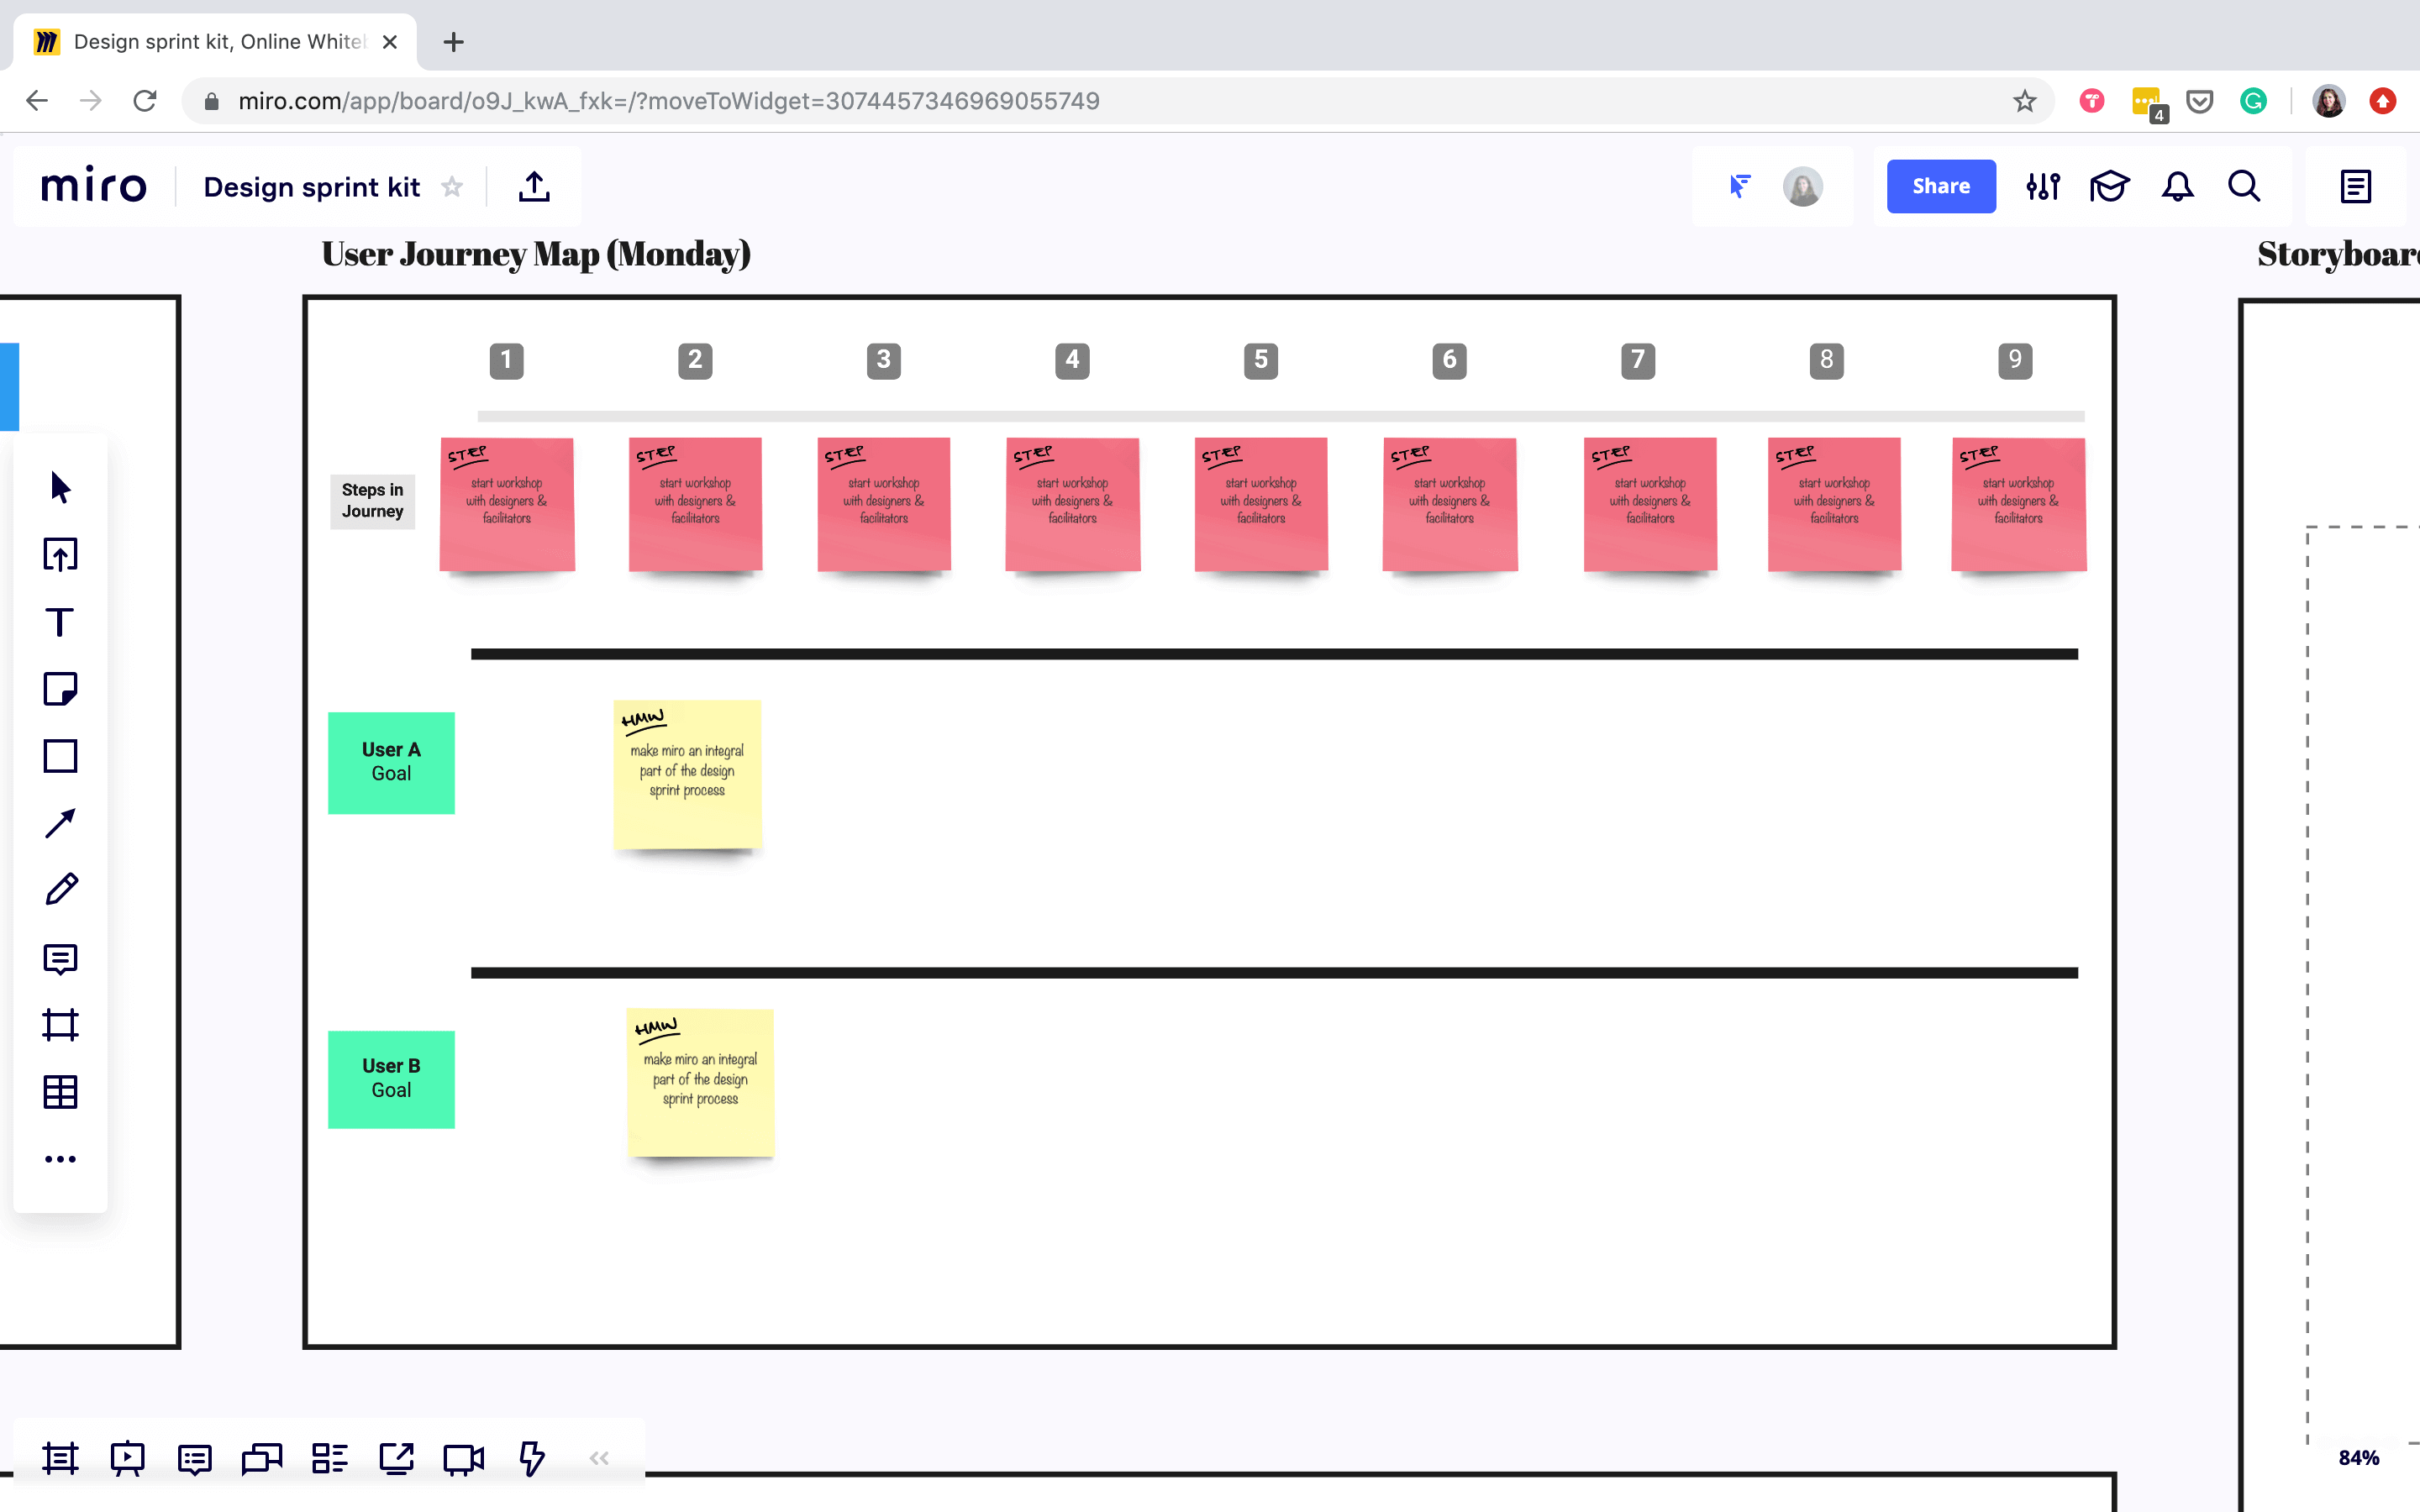The width and height of the screenshot is (2420, 1512).
Task: Open frames panel in bottom toolbar
Action: 60,1459
